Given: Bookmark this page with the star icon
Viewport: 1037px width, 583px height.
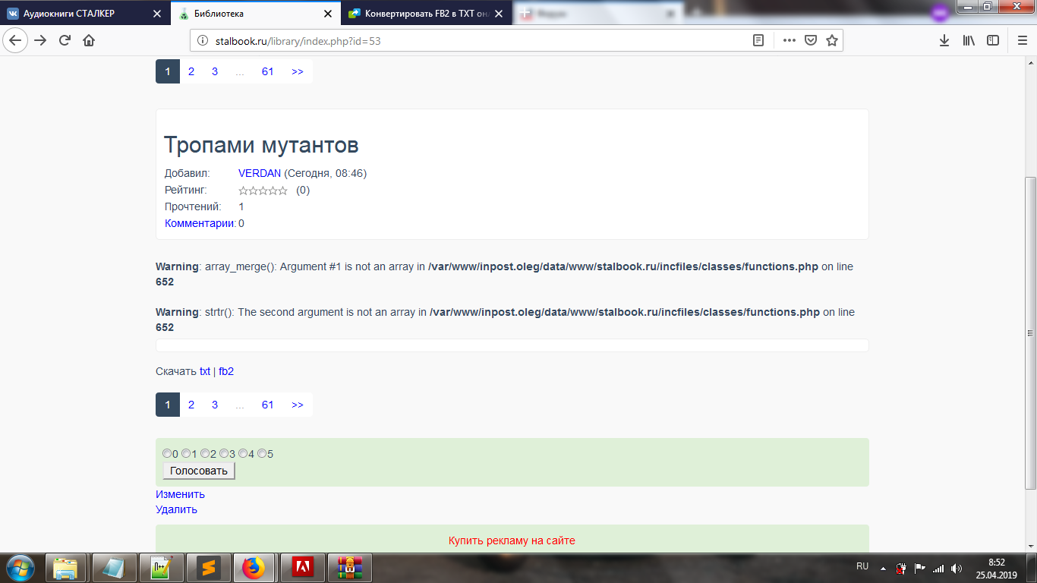Looking at the screenshot, I should (831, 41).
